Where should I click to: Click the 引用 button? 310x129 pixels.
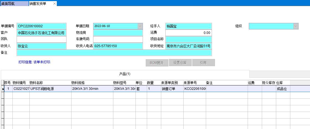pos(203,63)
